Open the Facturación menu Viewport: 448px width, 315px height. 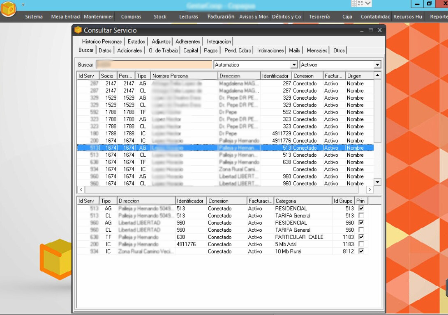(221, 17)
